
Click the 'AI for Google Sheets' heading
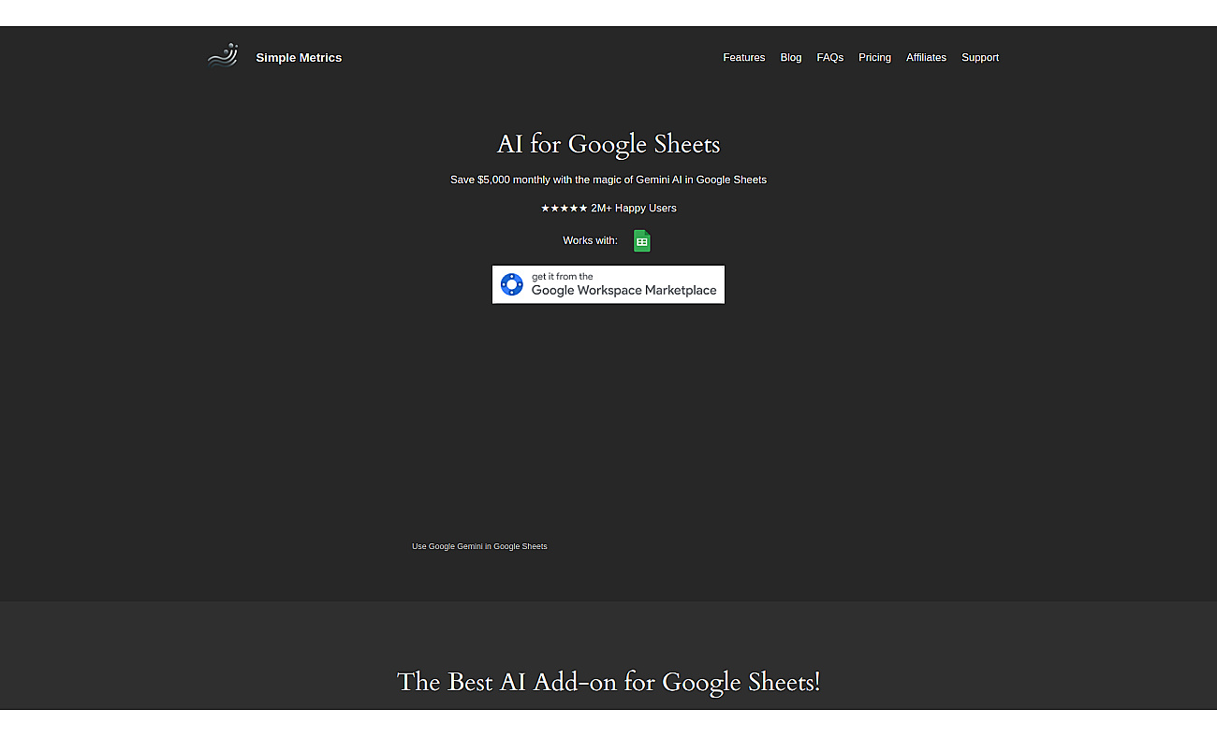[x=608, y=144]
